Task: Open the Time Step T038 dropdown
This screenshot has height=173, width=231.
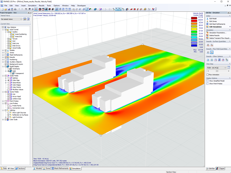Action: click(x=216, y=68)
